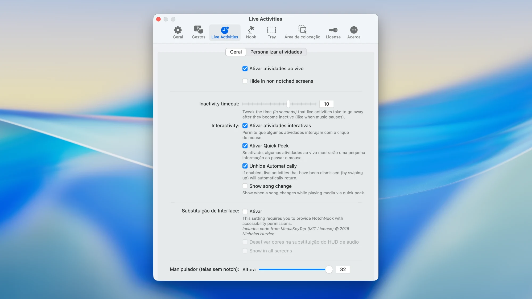Disable Ativar Quick Peek checkbox
Screen dimensions: 532x299
[245, 146]
